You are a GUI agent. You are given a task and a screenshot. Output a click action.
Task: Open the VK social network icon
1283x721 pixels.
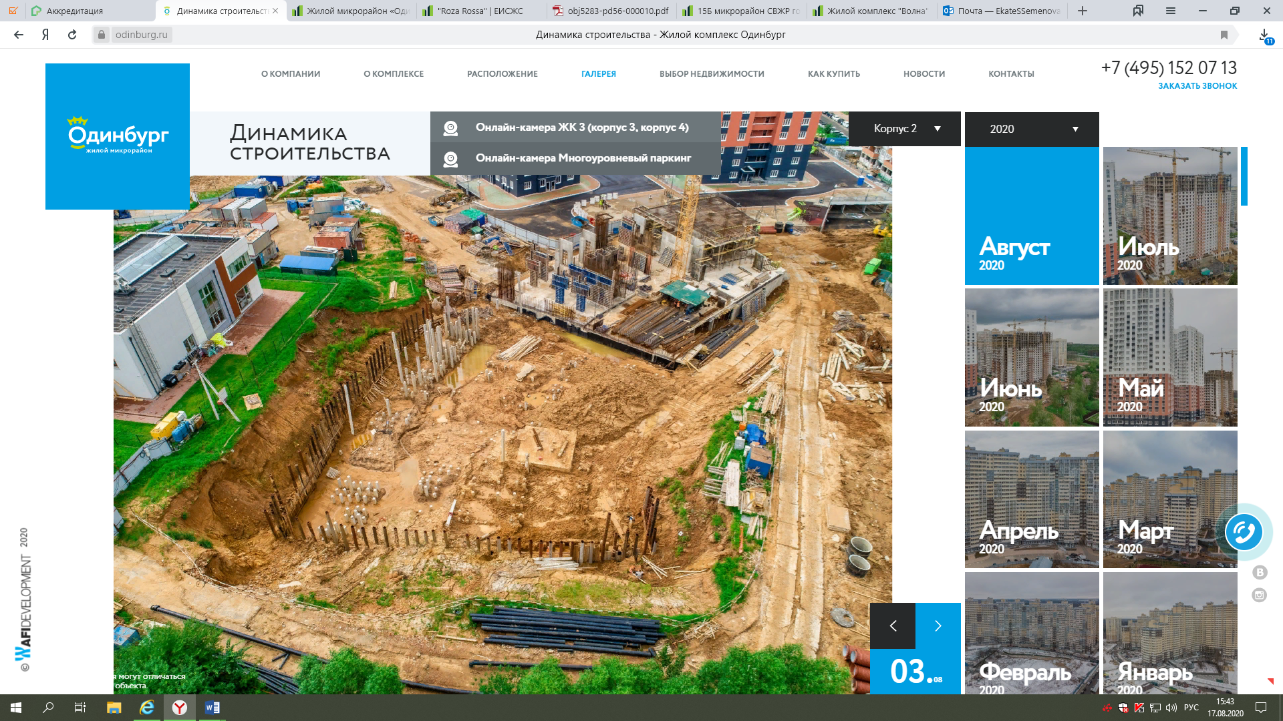coord(1260,572)
